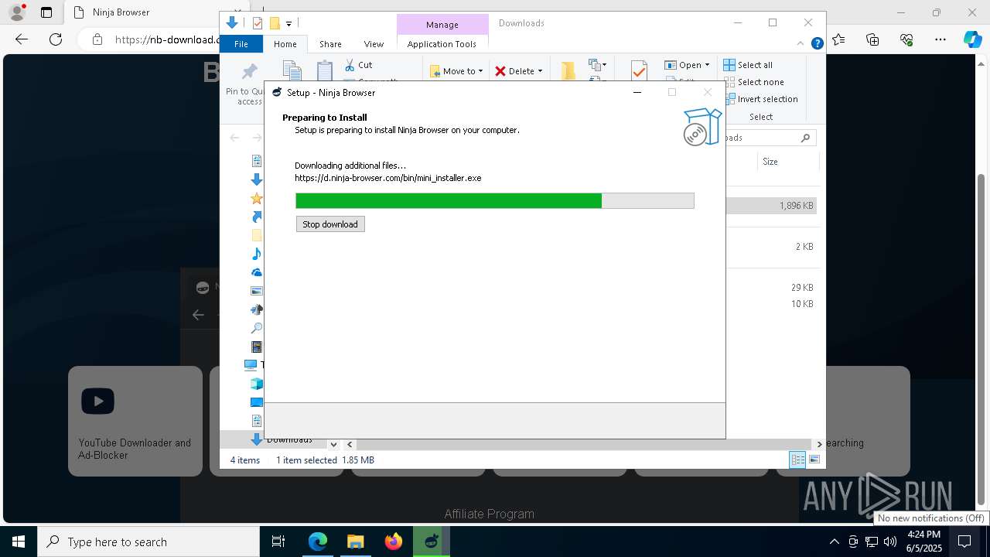Click Stop download in the Ninja Browser setup

[330, 224]
